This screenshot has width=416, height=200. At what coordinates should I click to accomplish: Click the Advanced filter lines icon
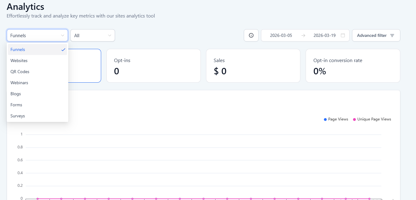coord(392,36)
